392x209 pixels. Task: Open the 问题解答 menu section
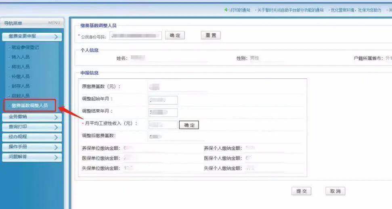coord(31,157)
